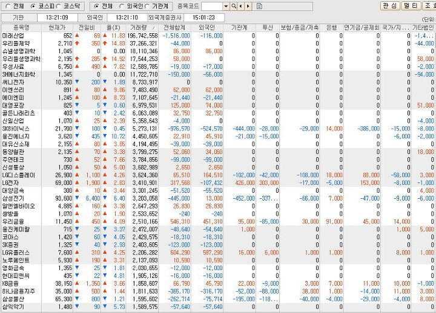Image resolution: width=436 pixels, height=313 pixels.
Task: Sort by the 전체합계 column header
Action: click(174, 27)
